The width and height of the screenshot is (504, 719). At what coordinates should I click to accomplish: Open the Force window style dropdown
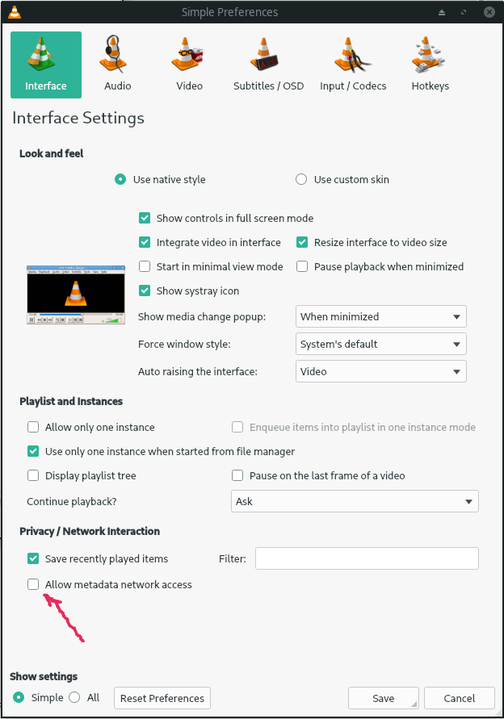tap(381, 344)
